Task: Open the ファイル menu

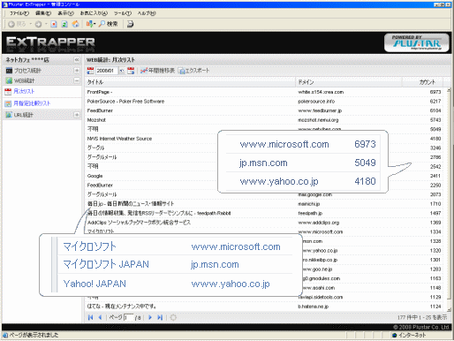Action: [19, 13]
